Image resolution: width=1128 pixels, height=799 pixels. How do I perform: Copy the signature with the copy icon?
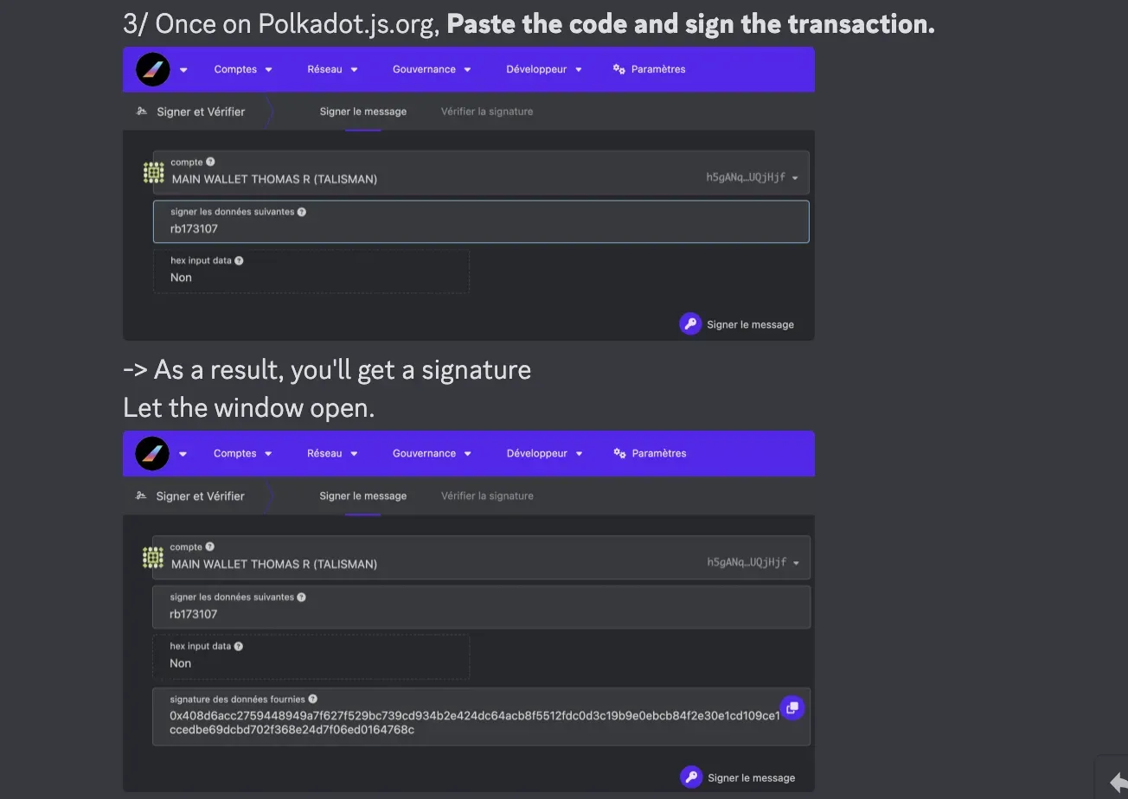tap(792, 708)
